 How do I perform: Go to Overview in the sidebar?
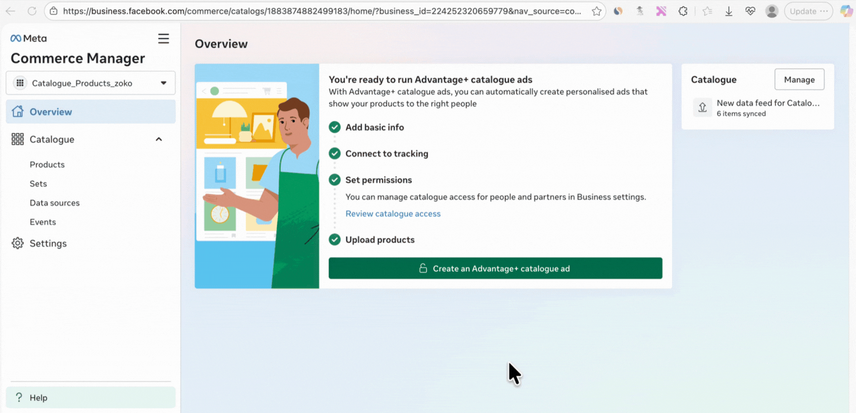pyautogui.click(x=90, y=112)
